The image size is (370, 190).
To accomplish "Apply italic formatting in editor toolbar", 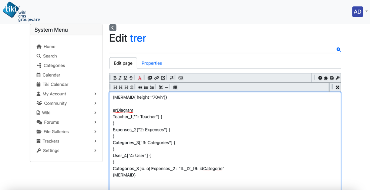I will (x=120, y=78).
